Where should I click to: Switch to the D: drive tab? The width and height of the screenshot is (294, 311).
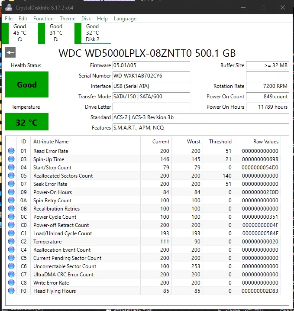tap(55, 33)
